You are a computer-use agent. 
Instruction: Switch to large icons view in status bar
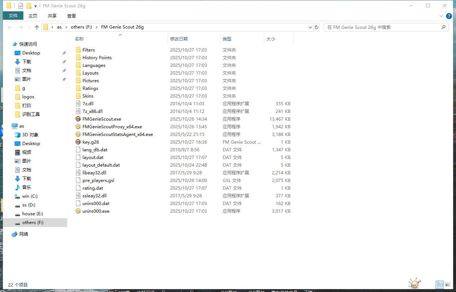[448, 285]
